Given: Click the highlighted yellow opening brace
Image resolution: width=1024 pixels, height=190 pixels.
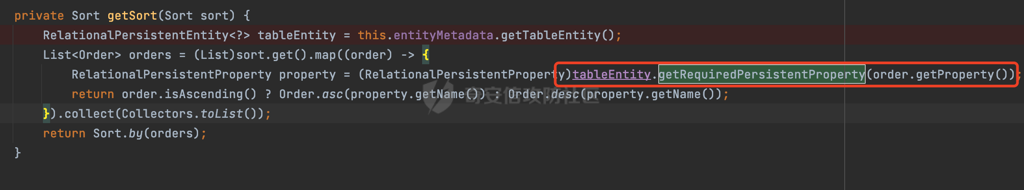Looking at the screenshot, I should [426, 55].
